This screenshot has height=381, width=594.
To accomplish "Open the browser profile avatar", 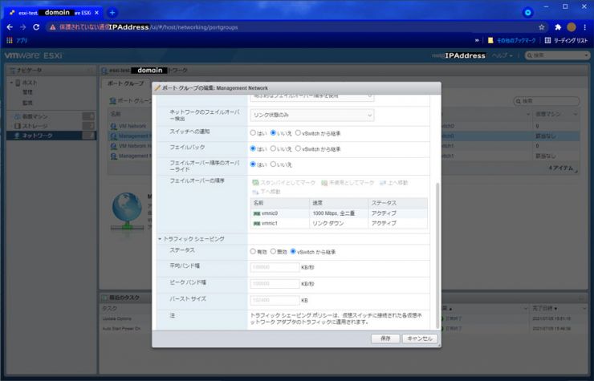I will coord(572,27).
